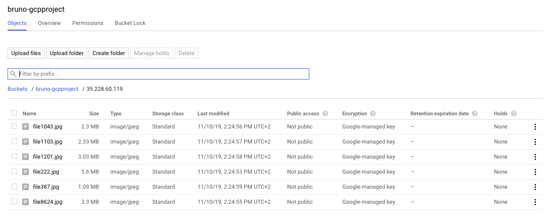544x224 pixels.
Task: Expand the actions menu for file387.jpg
Action: [x=535, y=187]
